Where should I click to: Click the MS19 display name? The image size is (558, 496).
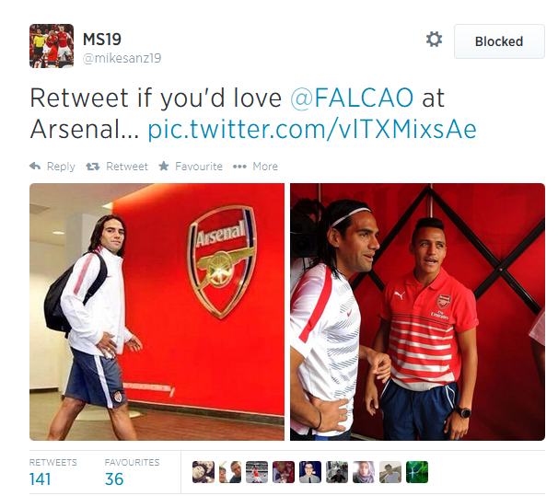coord(102,40)
